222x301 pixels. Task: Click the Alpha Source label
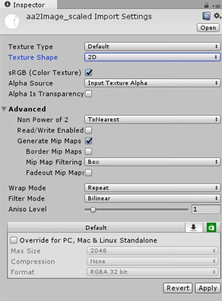tap(31, 83)
